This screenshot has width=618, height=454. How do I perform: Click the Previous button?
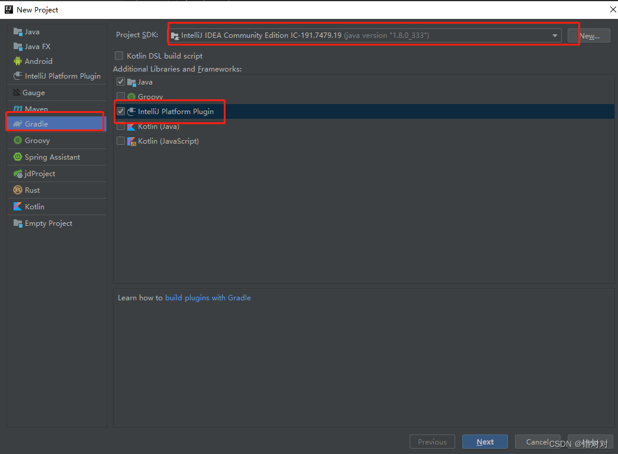pyautogui.click(x=432, y=442)
